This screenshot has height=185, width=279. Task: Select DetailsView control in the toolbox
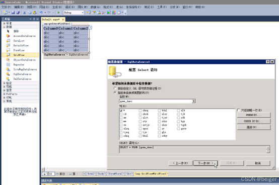(21, 46)
